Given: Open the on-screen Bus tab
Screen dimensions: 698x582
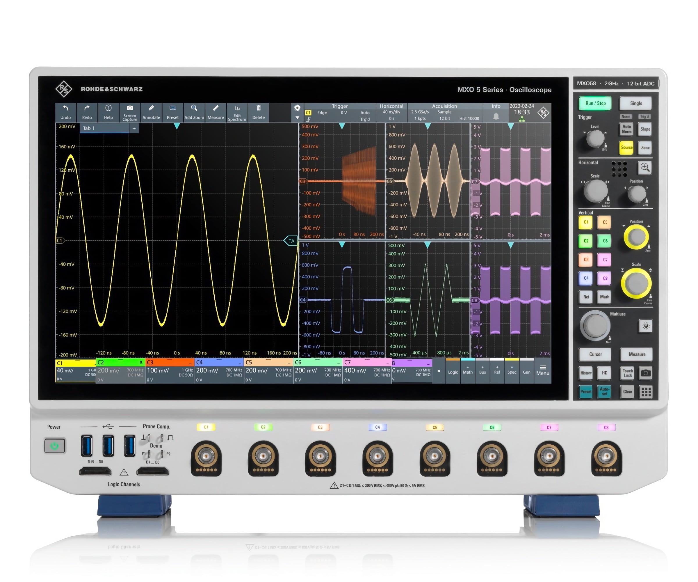Looking at the screenshot, I should [482, 370].
